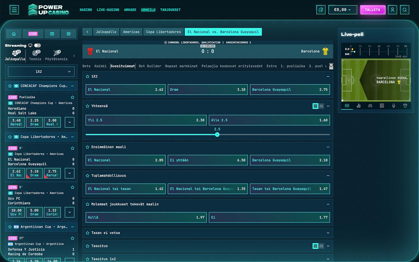The width and height of the screenshot is (419, 262).
Task: Favorite the 1X2 market star
Action: [88, 77]
